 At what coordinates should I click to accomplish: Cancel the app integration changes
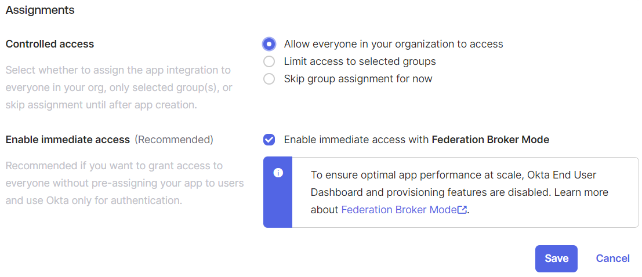click(x=612, y=258)
